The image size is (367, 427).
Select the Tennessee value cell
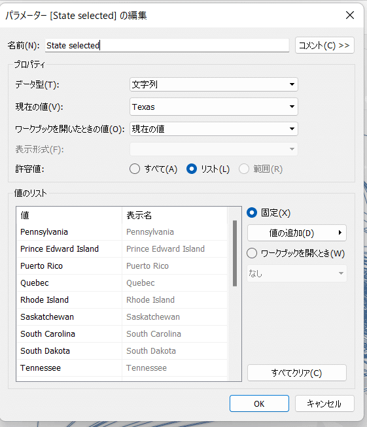tap(69, 368)
